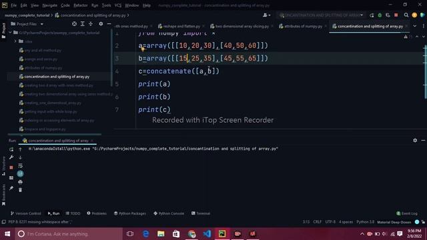Pin the Run tab with pin icon
Image resolution: width=427 pixels, height=240 pixels.
pos(11,188)
